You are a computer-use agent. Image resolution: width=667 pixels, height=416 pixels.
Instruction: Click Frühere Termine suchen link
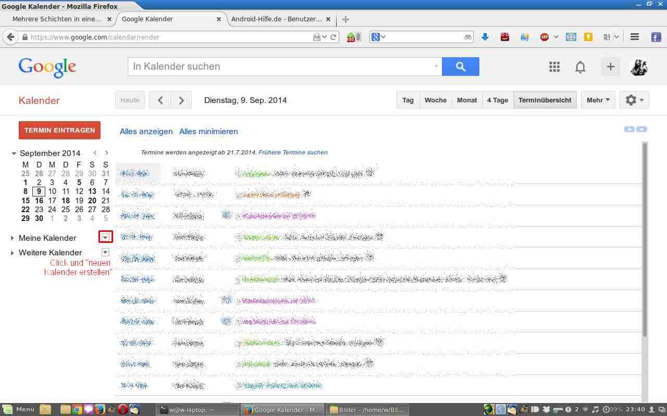(x=293, y=152)
